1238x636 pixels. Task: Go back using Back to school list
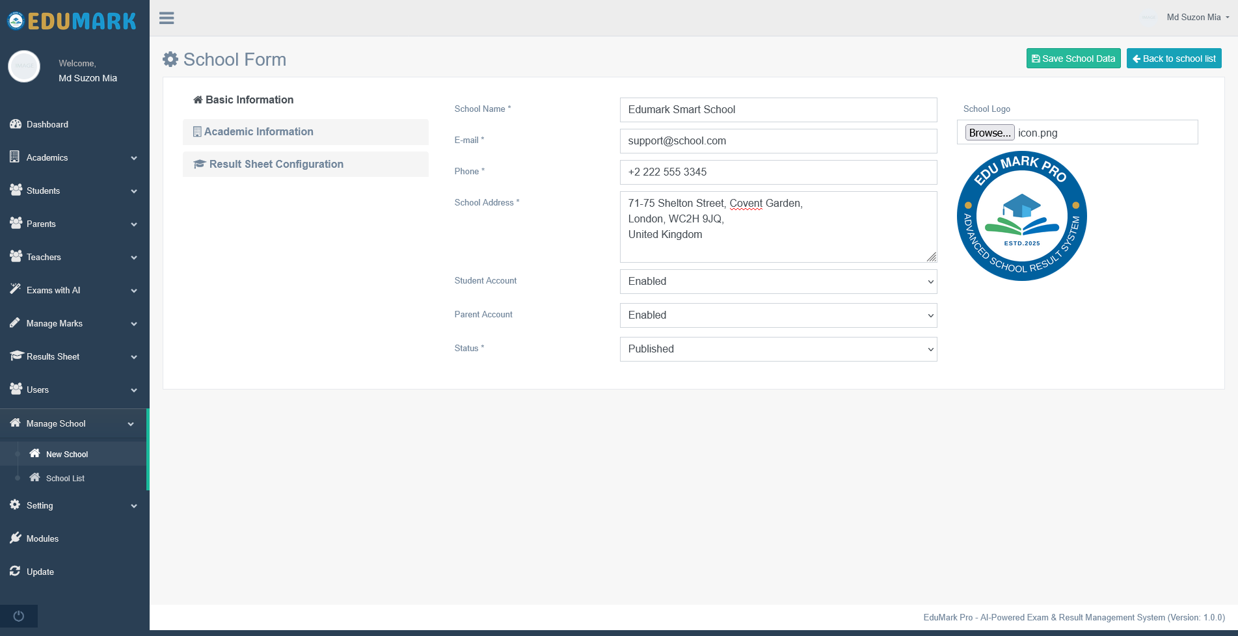click(x=1174, y=58)
